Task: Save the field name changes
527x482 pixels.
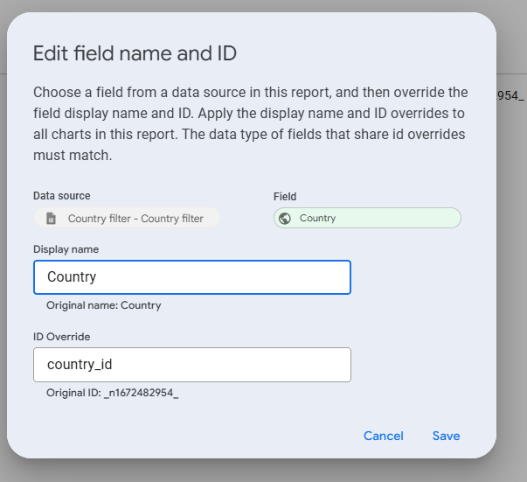Action: [446, 436]
